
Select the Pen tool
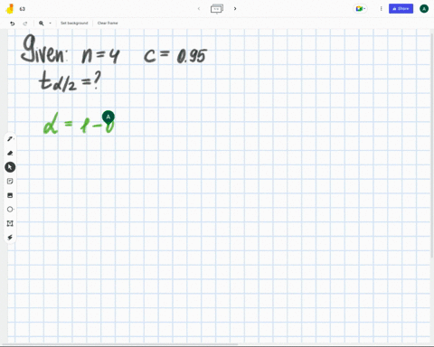click(x=10, y=139)
